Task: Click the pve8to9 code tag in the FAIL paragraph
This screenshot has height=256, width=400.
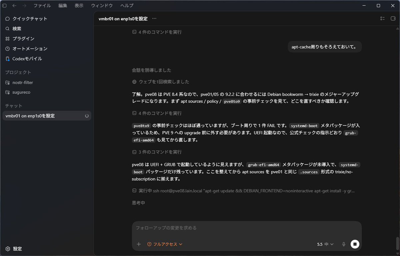Action: [141, 126]
